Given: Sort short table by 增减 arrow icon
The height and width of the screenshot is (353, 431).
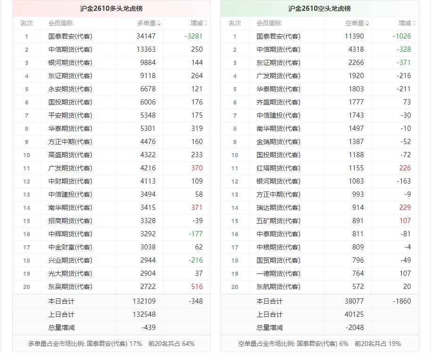Looking at the screenshot, I should pos(414,24).
